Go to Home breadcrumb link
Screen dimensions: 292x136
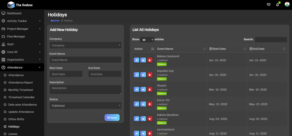55,21
